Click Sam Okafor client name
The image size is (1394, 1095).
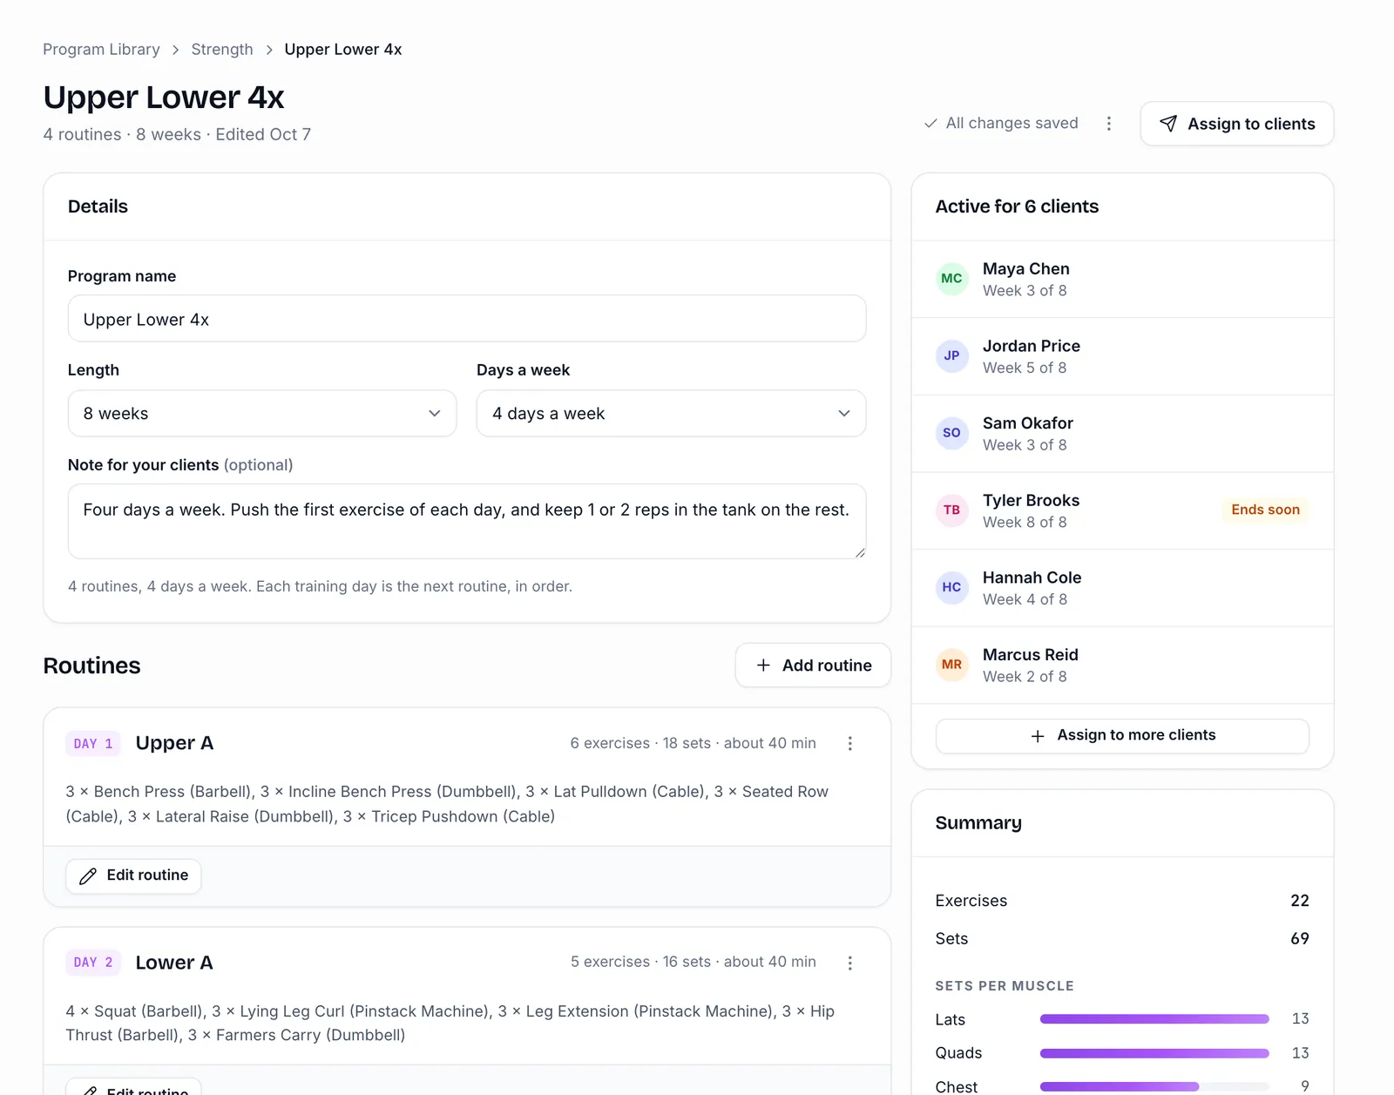[1028, 423]
